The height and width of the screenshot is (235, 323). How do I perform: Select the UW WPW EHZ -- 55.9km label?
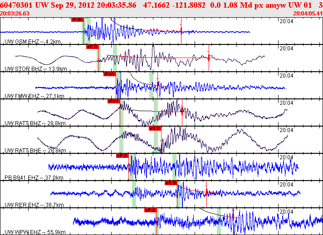(35, 232)
